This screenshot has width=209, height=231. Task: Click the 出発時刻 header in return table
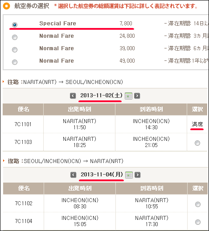pyautogui.click(x=80, y=188)
